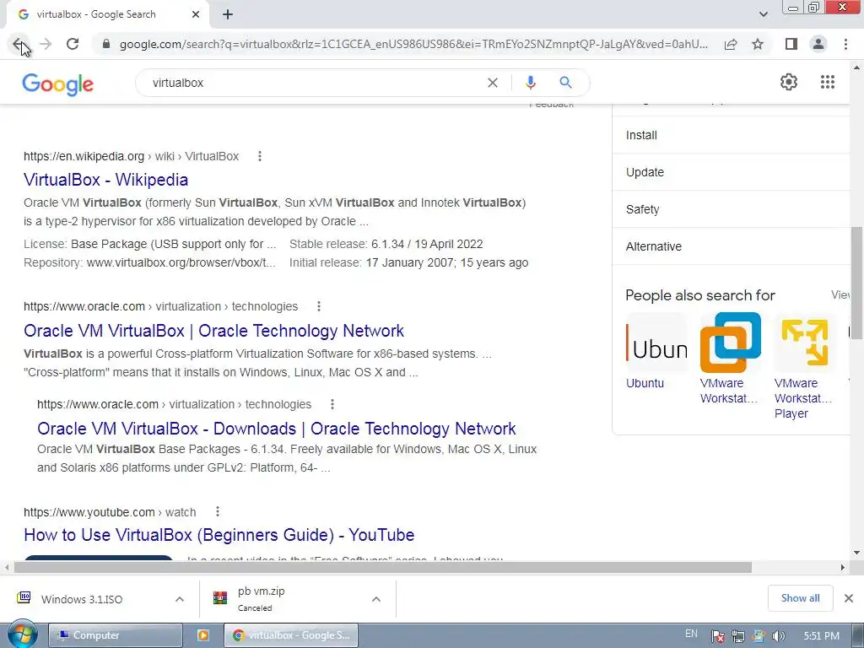Bookmark this page with the star icon

tap(758, 44)
